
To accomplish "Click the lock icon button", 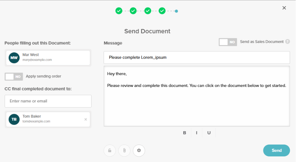I will 110,150.
